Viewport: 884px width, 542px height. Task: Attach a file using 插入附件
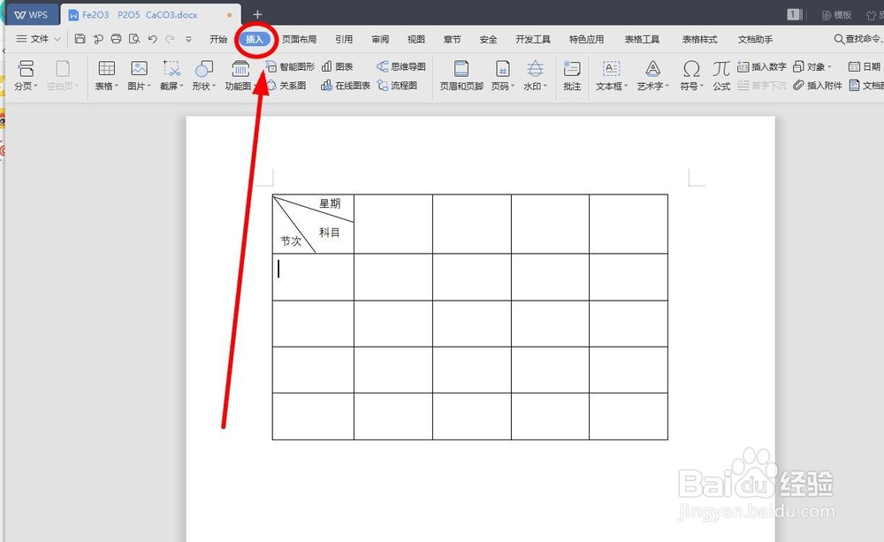click(822, 87)
